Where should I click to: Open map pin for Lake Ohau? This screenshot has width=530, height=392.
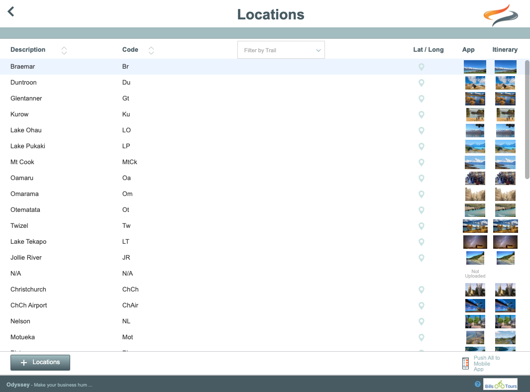coord(421,130)
